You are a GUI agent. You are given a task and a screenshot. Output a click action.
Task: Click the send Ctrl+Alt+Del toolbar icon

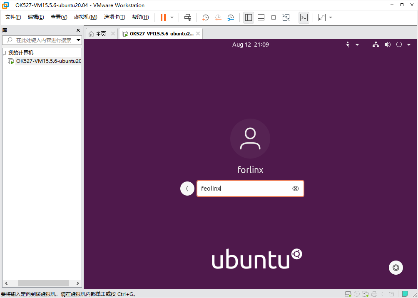pyautogui.click(x=188, y=17)
